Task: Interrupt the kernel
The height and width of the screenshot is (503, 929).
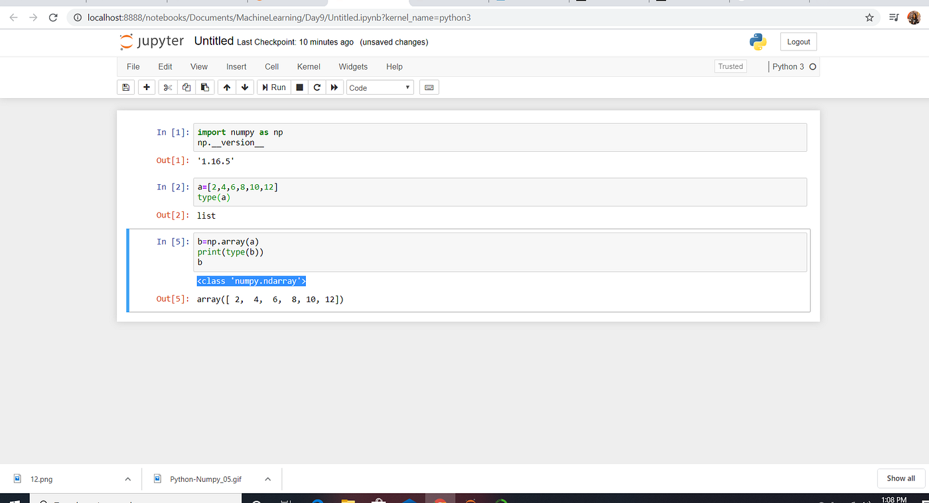Action: coord(299,87)
